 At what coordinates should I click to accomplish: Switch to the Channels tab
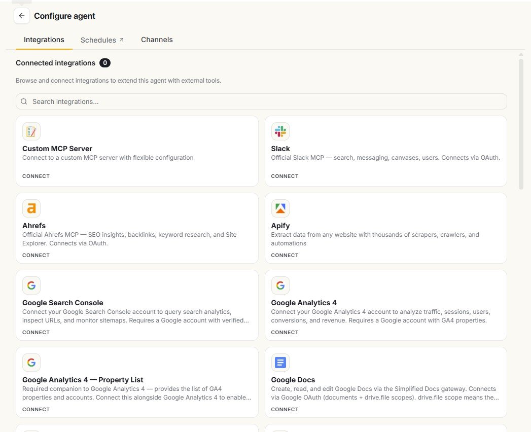(x=157, y=40)
